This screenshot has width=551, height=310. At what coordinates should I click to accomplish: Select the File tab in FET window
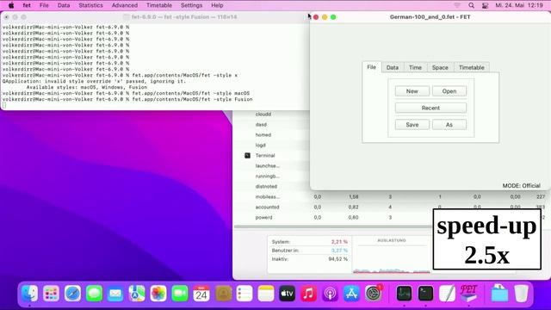pyautogui.click(x=371, y=67)
